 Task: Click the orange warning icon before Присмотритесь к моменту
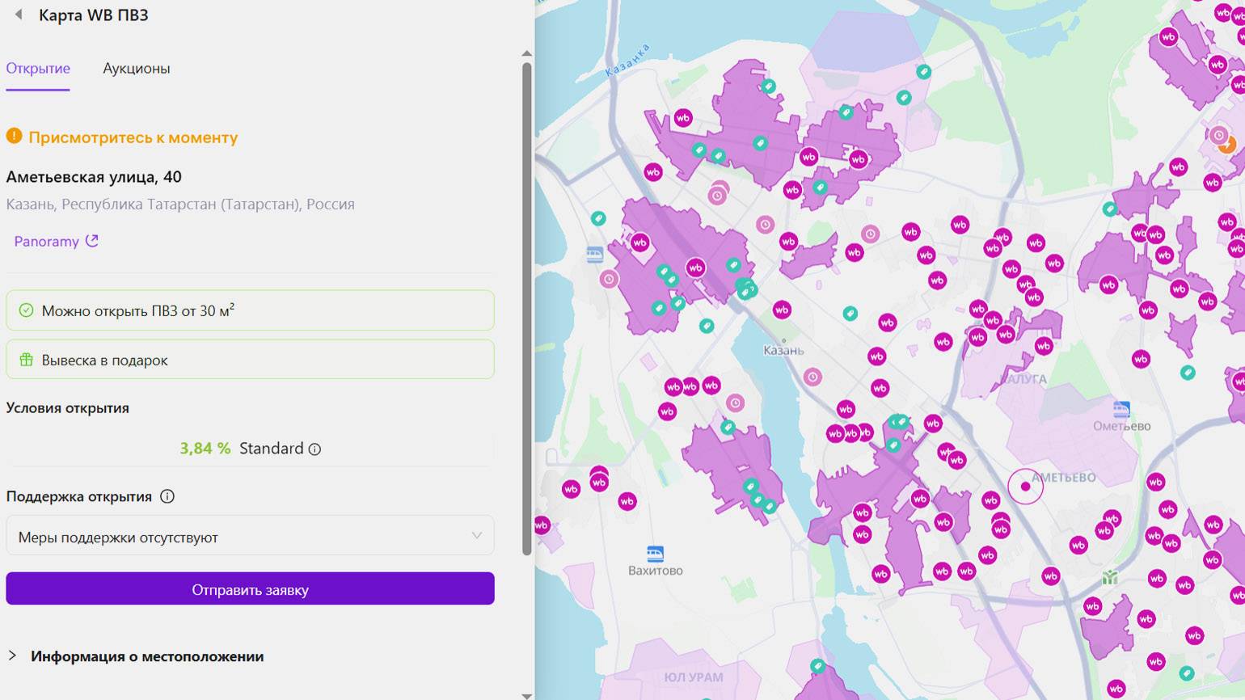(14, 136)
